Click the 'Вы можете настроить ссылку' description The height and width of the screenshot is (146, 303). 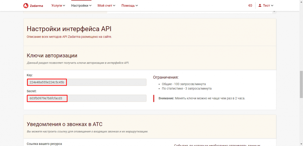87,131
